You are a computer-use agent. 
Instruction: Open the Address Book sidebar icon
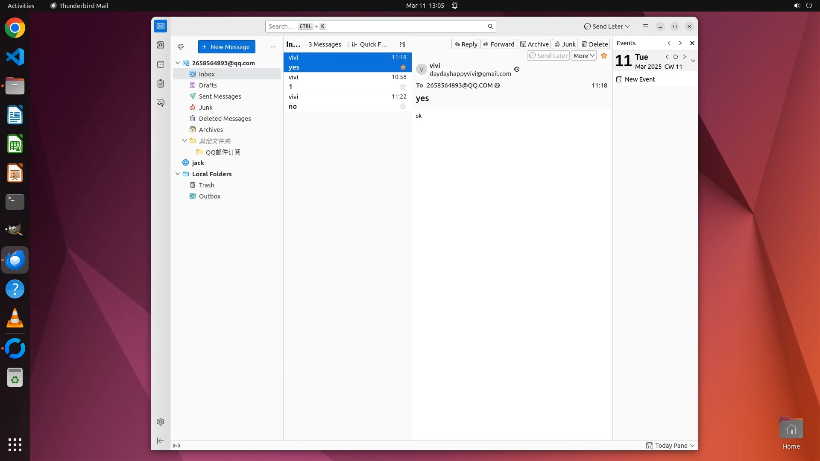161,45
